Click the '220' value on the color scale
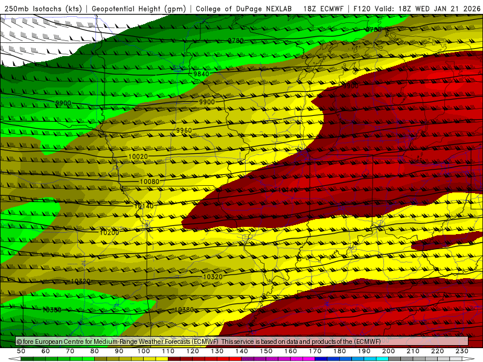 437,351
